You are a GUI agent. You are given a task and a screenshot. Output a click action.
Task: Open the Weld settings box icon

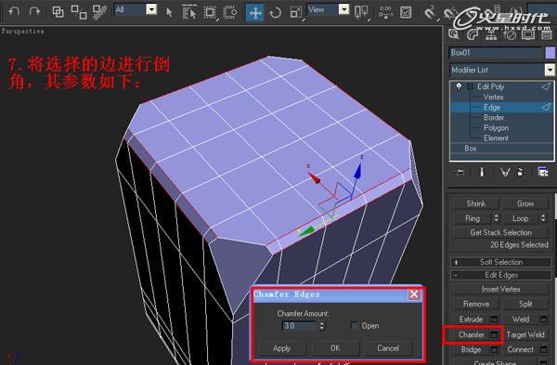click(x=543, y=319)
